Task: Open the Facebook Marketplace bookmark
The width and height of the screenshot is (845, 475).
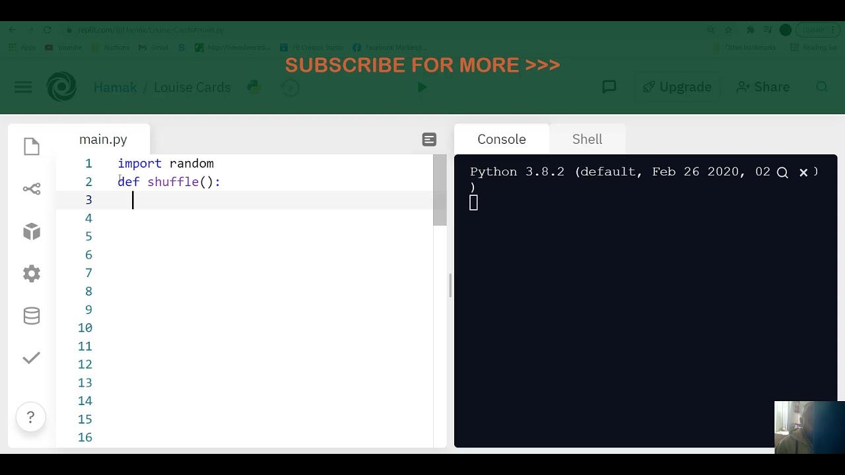Action: click(389, 47)
